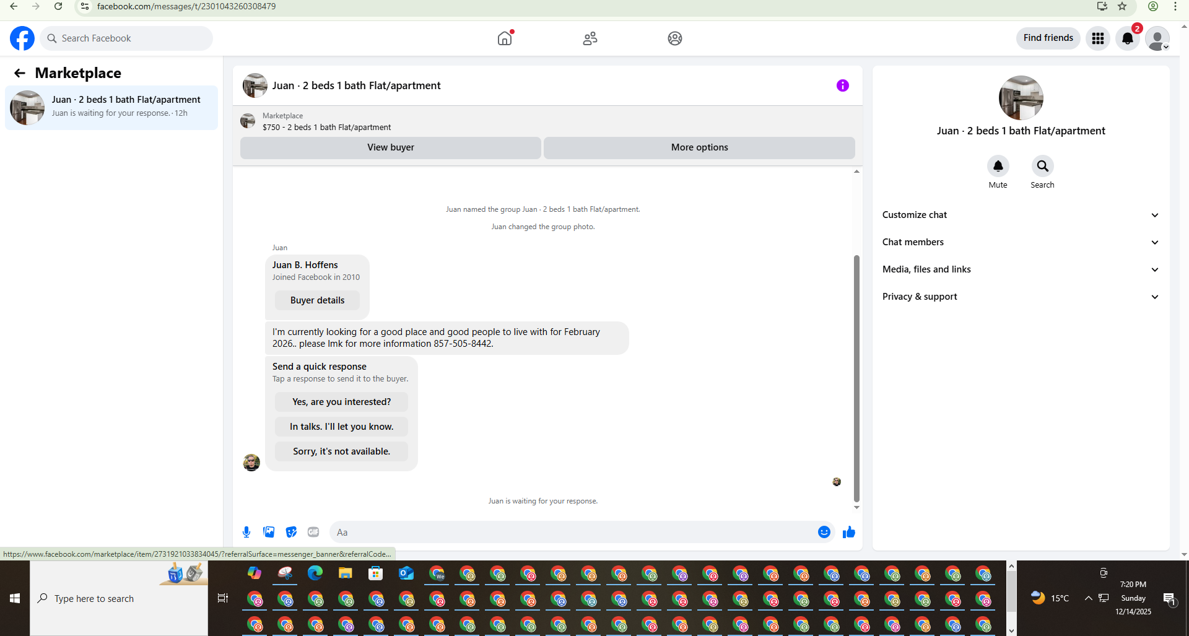1189x636 pixels.
Task: Go to the Home feed icon
Action: point(505,38)
